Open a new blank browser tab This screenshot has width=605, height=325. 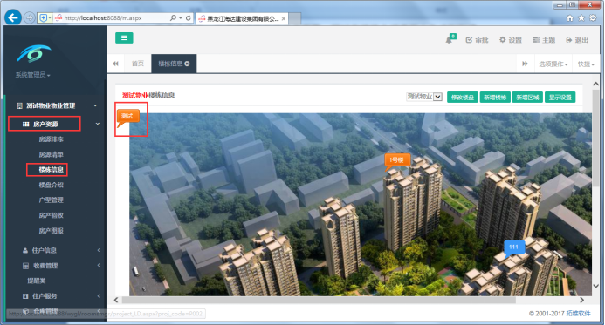click(294, 18)
